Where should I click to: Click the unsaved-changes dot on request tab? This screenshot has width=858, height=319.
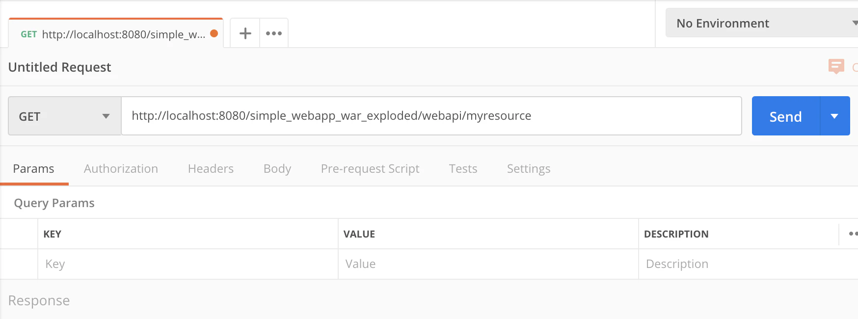coord(214,33)
